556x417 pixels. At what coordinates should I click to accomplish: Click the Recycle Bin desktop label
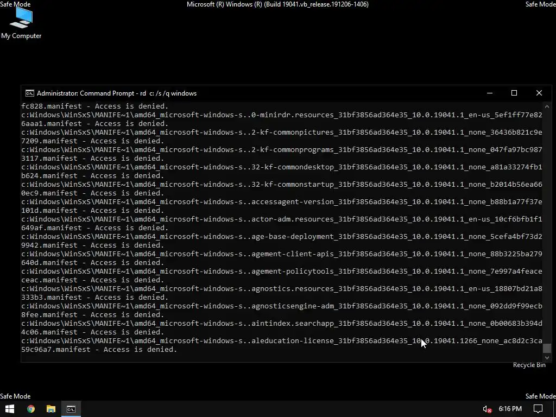529,365
